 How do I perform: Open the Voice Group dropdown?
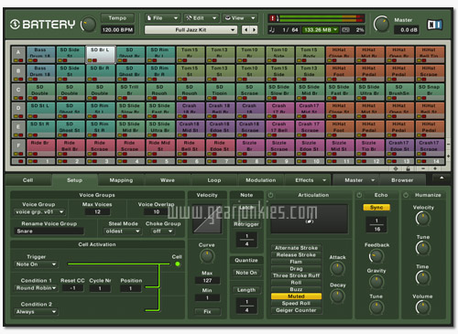[39, 211]
